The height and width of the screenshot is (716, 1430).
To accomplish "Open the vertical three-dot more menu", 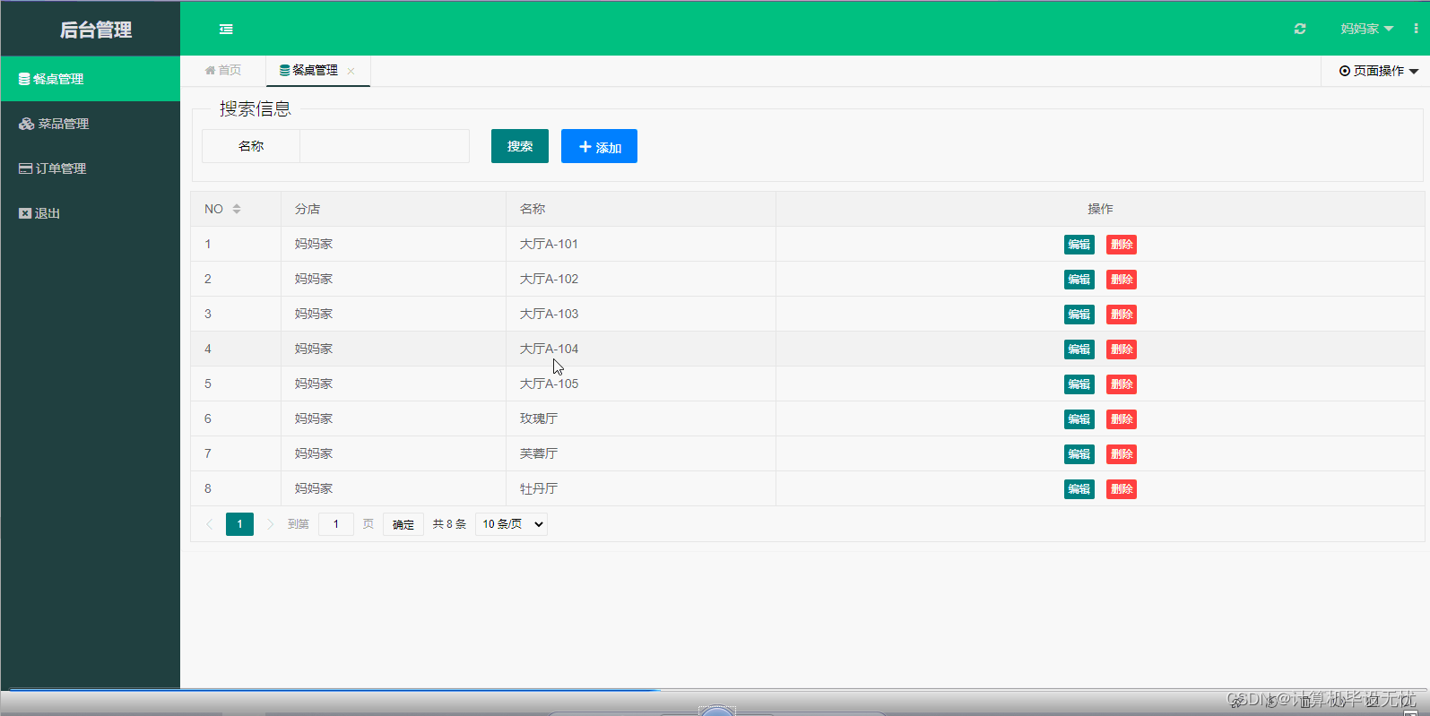I will click(1416, 29).
